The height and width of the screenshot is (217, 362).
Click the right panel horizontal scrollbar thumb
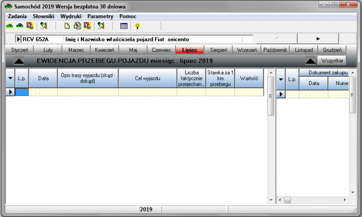(x=288, y=200)
